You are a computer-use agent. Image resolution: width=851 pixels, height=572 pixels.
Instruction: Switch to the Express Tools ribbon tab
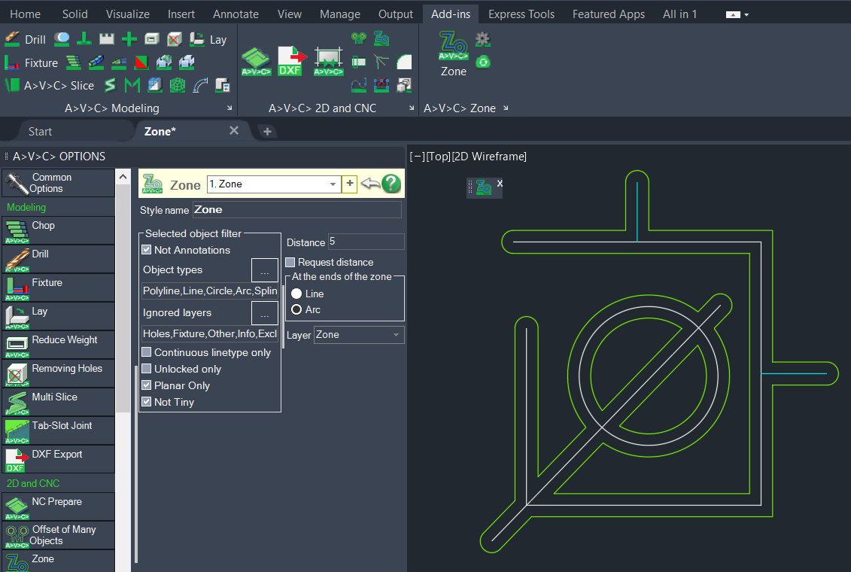tap(521, 14)
